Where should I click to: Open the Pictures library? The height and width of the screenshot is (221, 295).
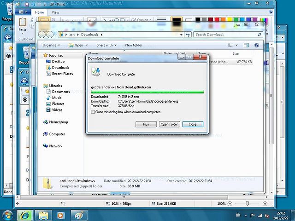coord(55,104)
